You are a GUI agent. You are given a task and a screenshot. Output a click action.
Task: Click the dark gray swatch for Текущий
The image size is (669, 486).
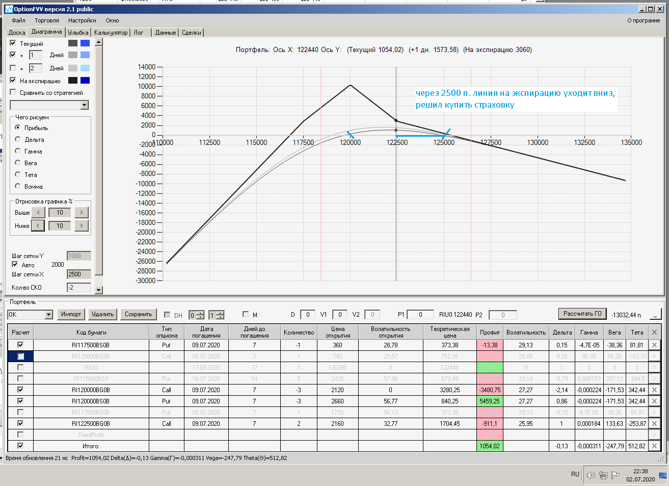(x=73, y=43)
